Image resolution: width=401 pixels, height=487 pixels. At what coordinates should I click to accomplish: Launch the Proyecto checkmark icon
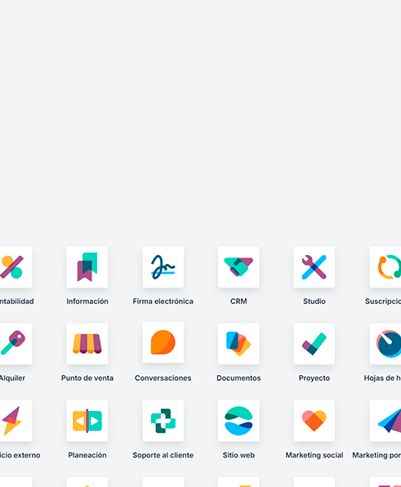(314, 344)
